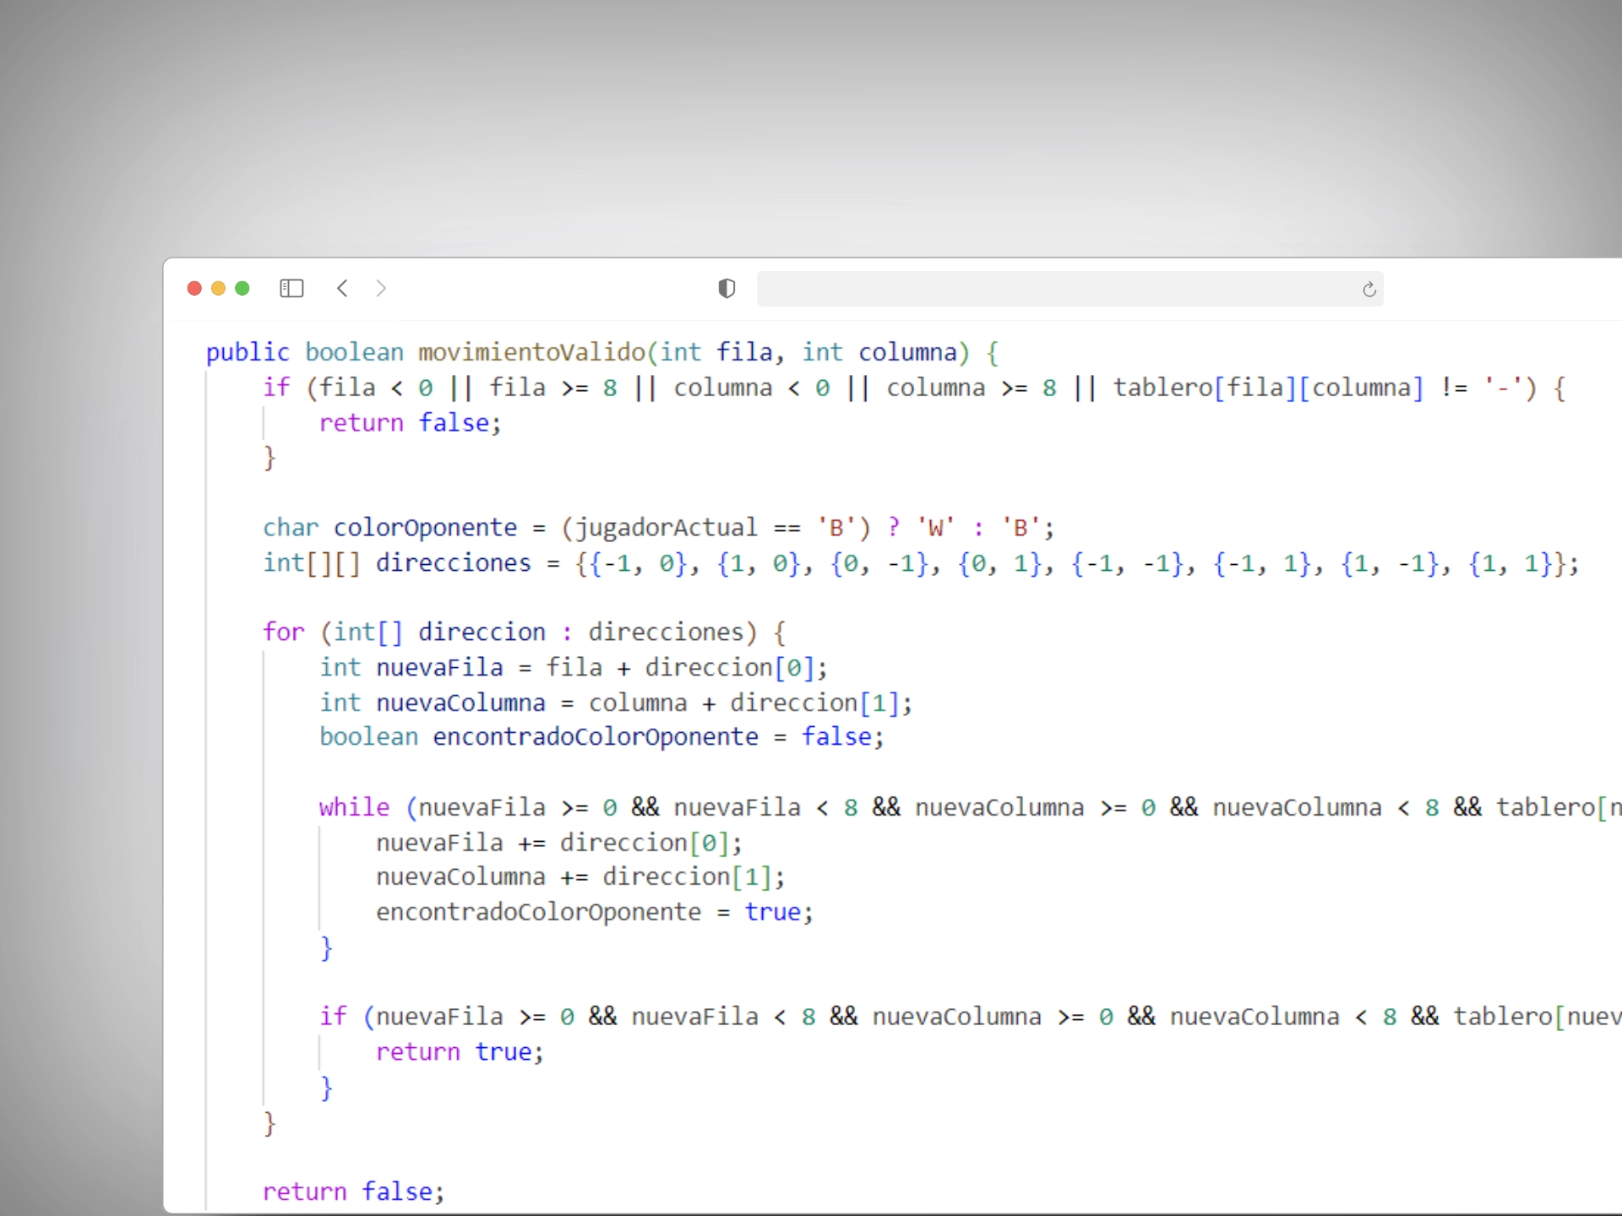
Task: Click the 'return true;' statement
Action: pyautogui.click(x=460, y=1051)
